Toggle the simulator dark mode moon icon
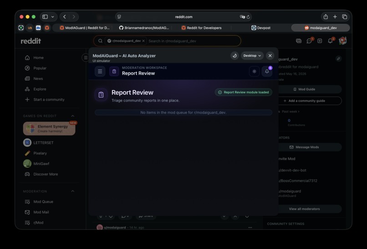 (x=234, y=55)
